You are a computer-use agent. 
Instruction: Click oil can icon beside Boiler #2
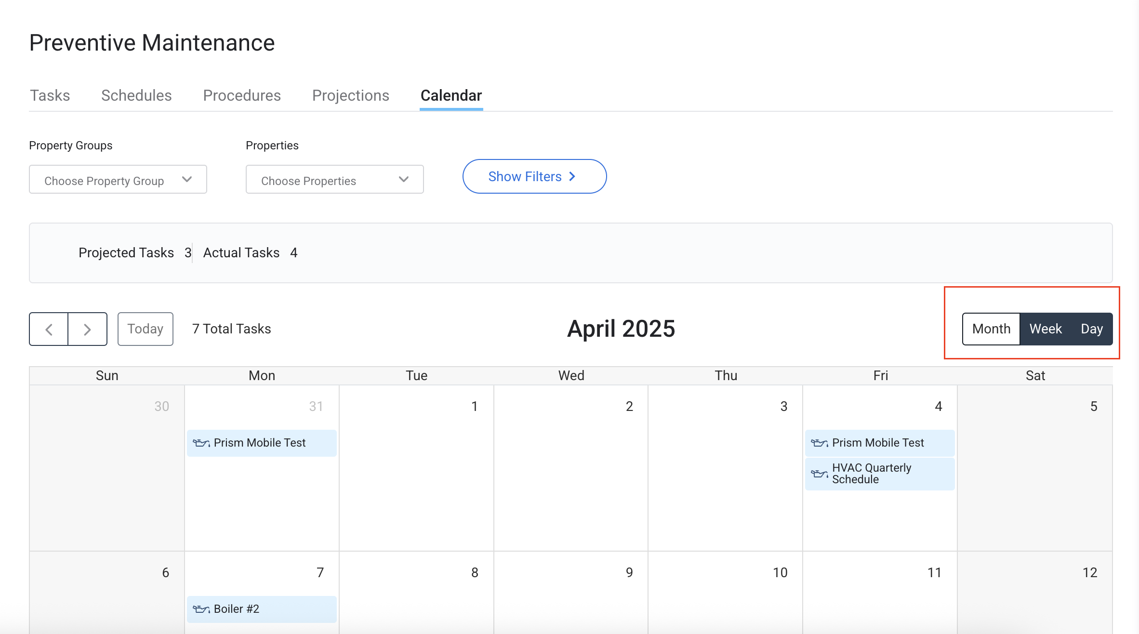(x=201, y=609)
